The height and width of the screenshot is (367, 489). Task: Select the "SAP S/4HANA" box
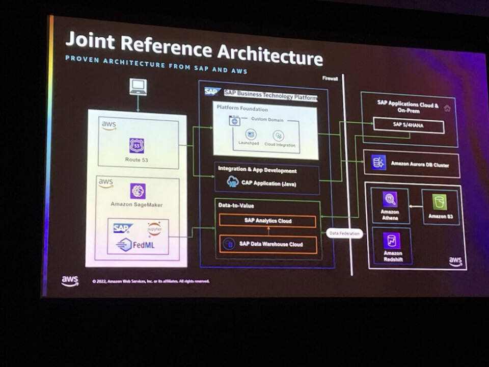coord(409,125)
